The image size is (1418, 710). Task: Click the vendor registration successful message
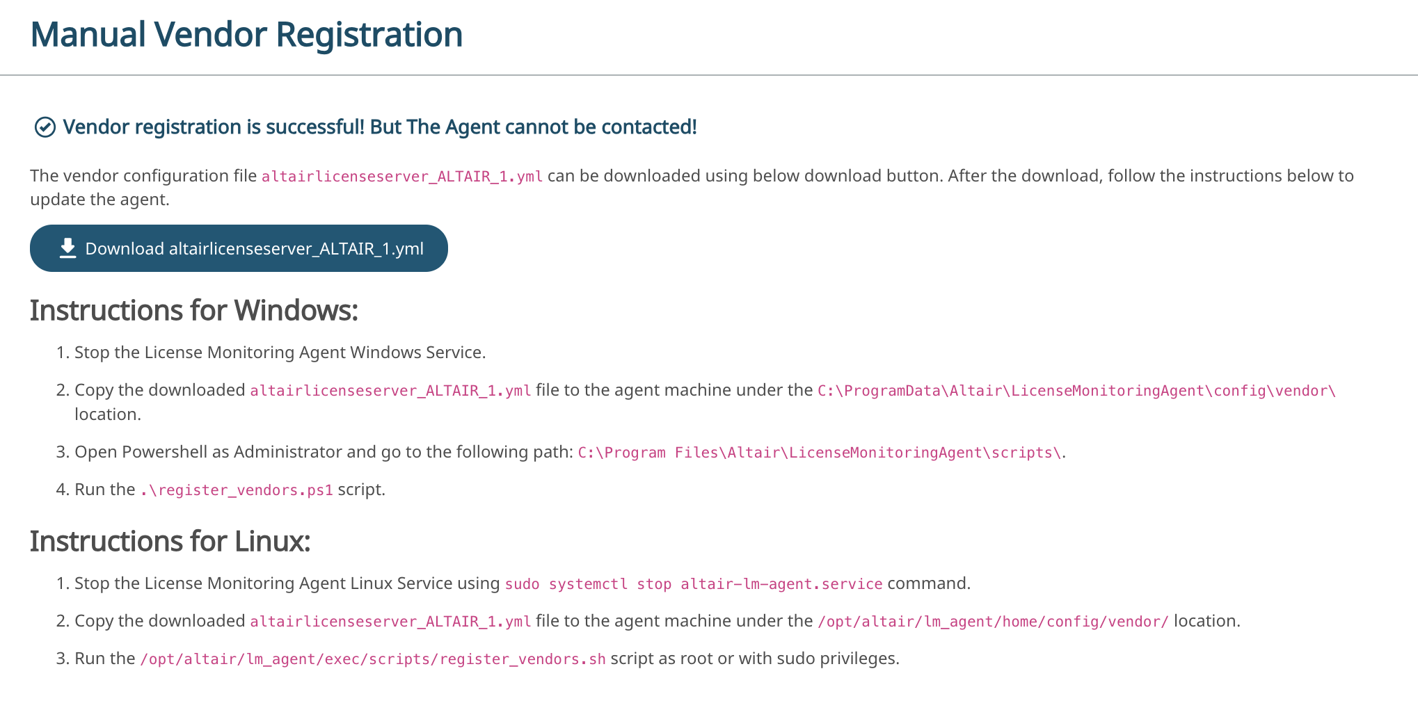[379, 127]
